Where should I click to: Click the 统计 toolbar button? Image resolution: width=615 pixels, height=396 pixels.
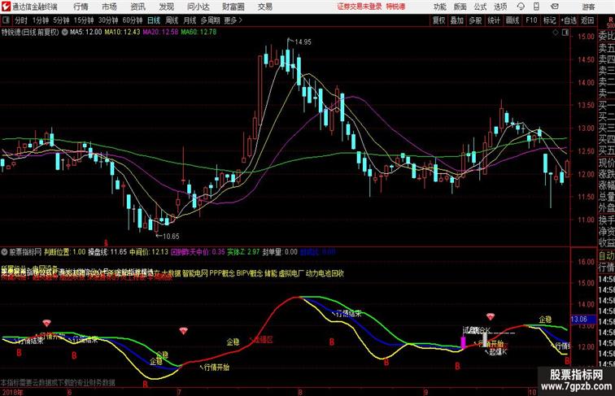(x=494, y=20)
